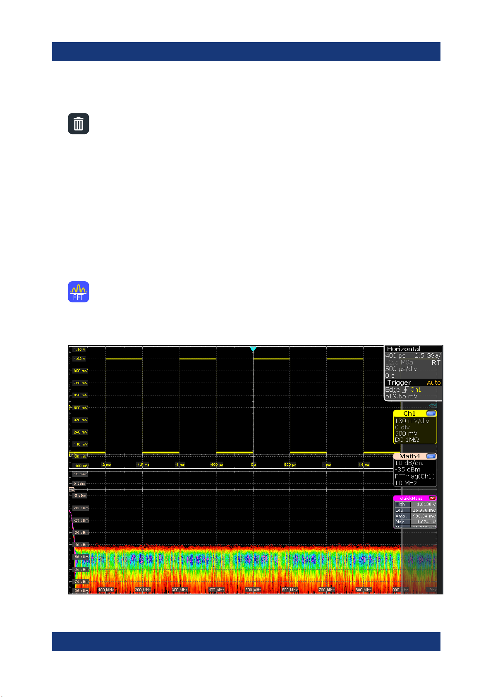Open the Horizontal settings label
Image resolution: width=493 pixels, height=697 pixels.
coord(403,349)
